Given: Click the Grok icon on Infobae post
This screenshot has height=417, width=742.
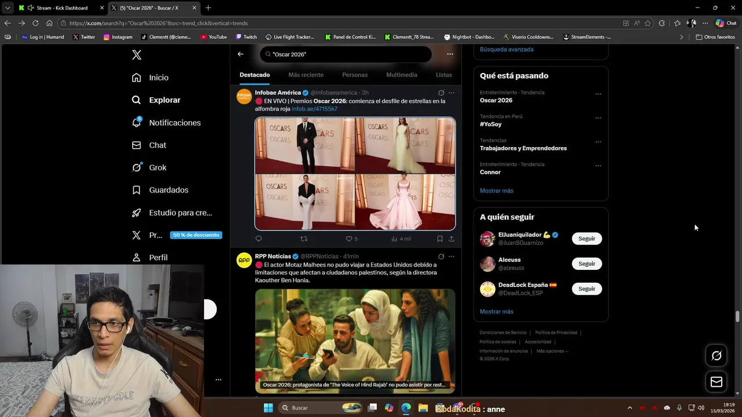Looking at the screenshot, I should click(441, 93).
